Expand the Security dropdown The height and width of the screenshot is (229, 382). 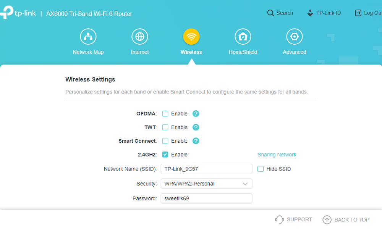[x=206, y=184]
